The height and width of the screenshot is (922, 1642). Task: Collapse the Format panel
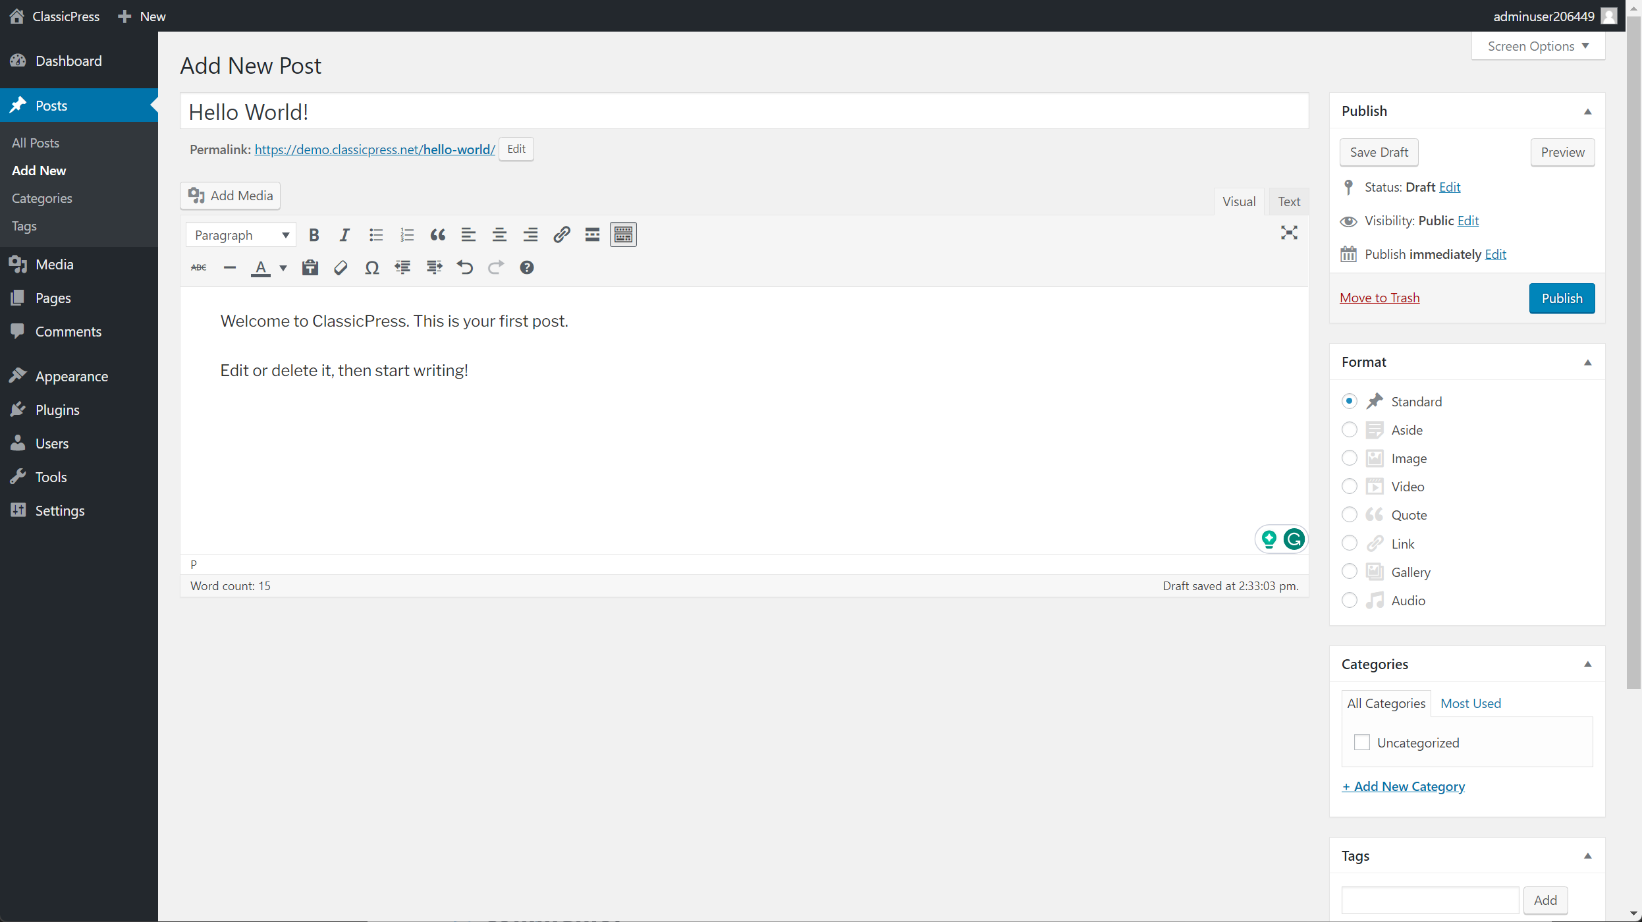pos(1587,363)
